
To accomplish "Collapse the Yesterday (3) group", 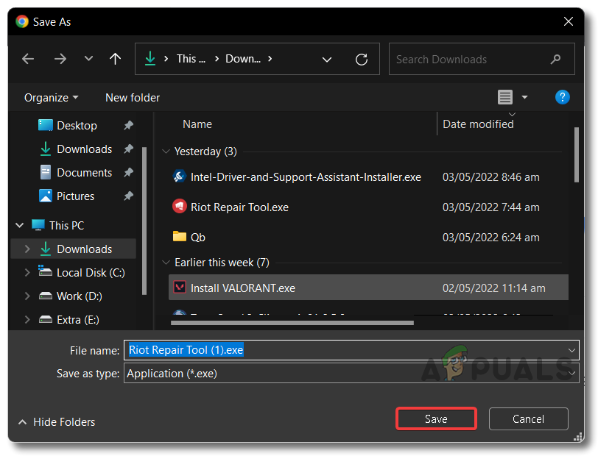I will (166, 152).
